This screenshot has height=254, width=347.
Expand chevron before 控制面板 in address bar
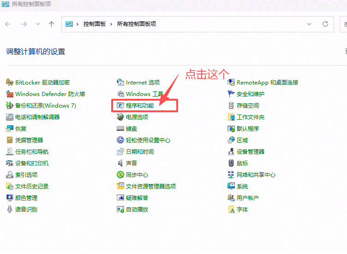coord(78,24)
